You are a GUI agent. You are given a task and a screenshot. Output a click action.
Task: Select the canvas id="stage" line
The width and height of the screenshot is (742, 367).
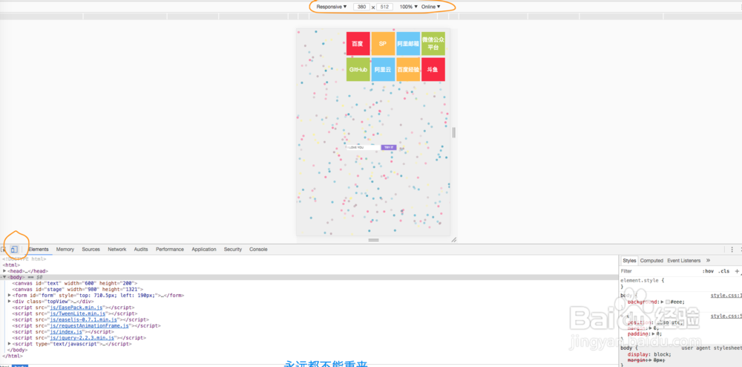pyautogui.click(x=78, y=289)
